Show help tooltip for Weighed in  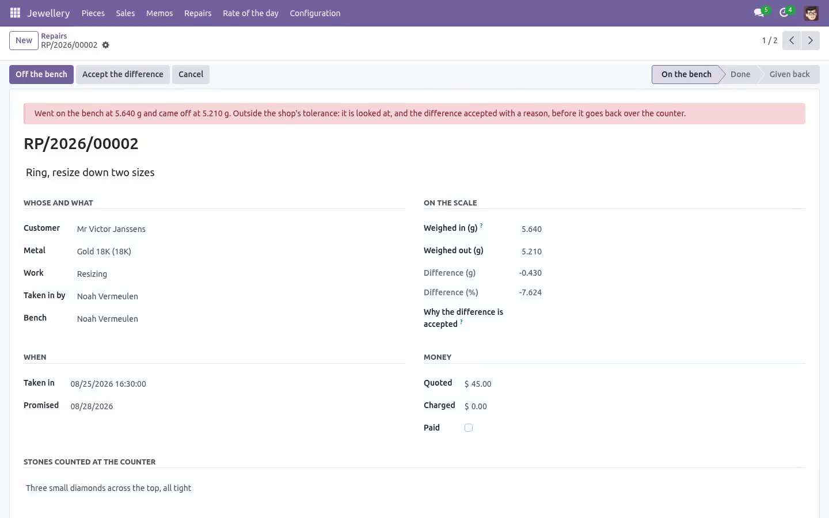[481, 226]
